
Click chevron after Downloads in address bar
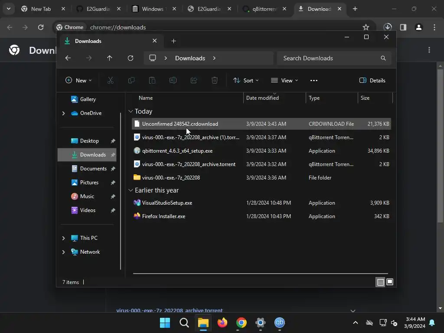tap(214, 58)
